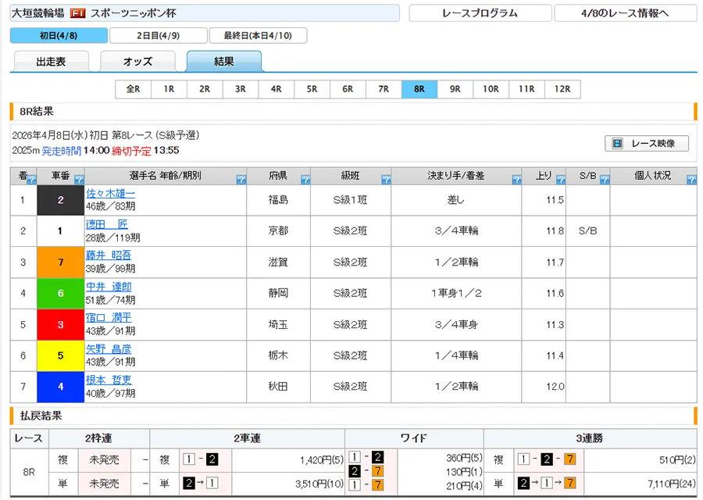Image resolution: width=703 pixels, height=500 pixels.
Task: Click help icon in 上り column header
Action: pos(559,180)
